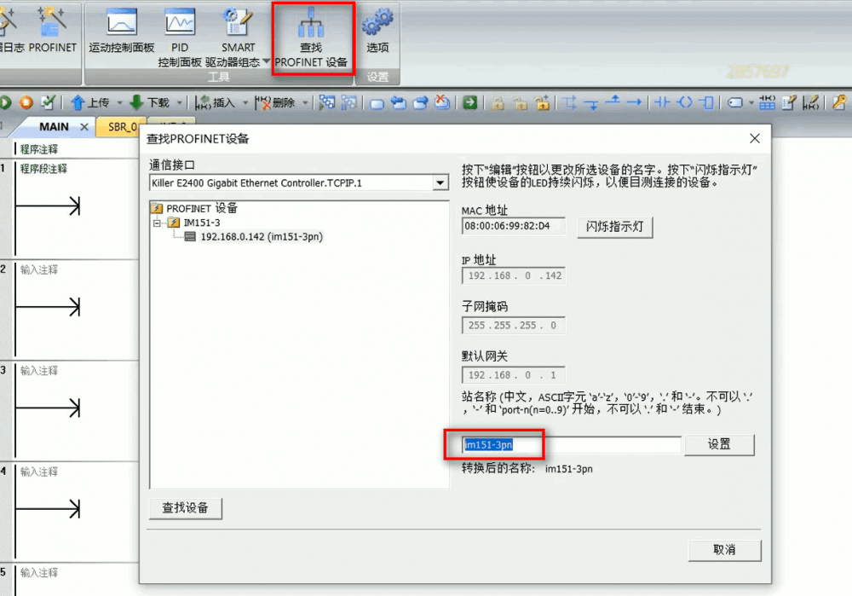Switch to the SBR_0 tab

tap(119, 126)
